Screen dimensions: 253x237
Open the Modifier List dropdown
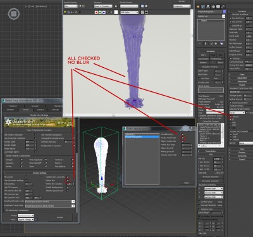[211, 16]
